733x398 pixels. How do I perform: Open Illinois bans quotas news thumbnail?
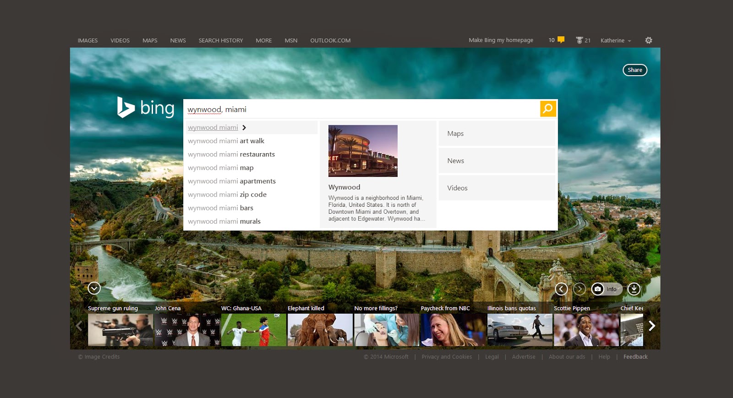(x=520, y=330)
